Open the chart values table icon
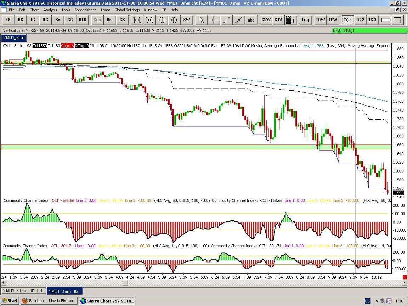 tap(291, 20)
